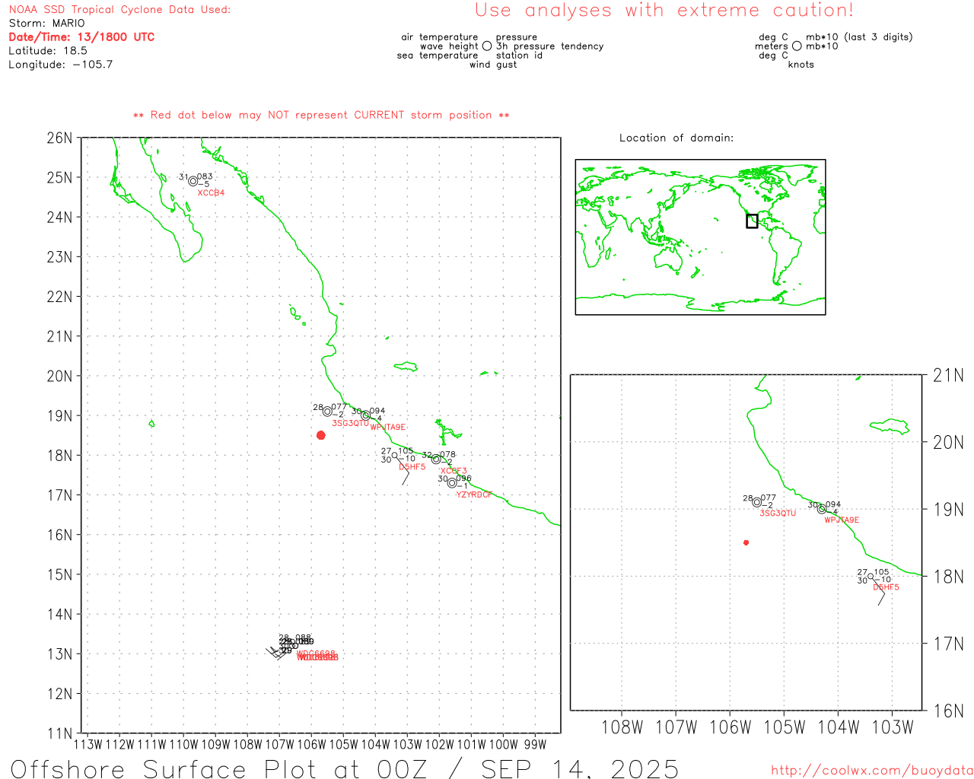Click the red storm dot on inset map
This screenshot has width=974, height=779.
coord(746,542)
